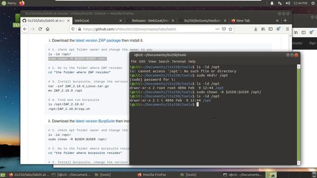317x178 pixels.
Task: Open the Firefox downloads panel
Action: point(256,29)
